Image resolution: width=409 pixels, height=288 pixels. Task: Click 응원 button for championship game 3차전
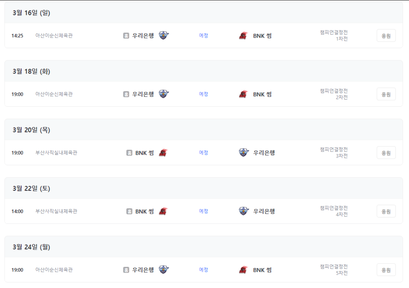click(x=386, y=153)
